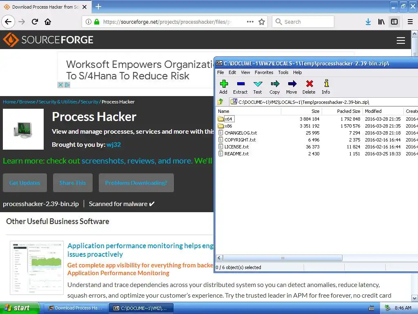Click the red Delete icon
The image size is (418, 314).
tap(309, 87)
